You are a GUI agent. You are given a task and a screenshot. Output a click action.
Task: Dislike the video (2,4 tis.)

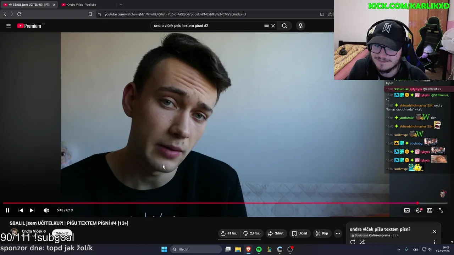click(x=251, y=233)
